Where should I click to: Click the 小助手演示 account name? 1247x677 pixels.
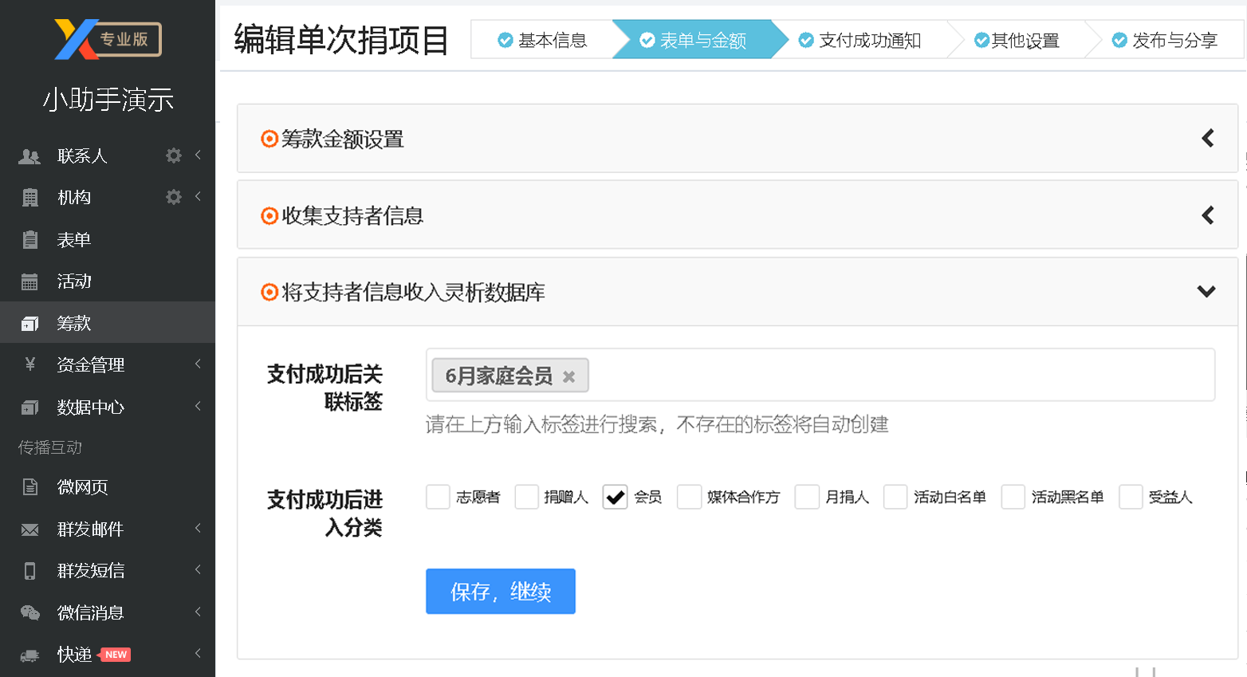tap(108, 100)
